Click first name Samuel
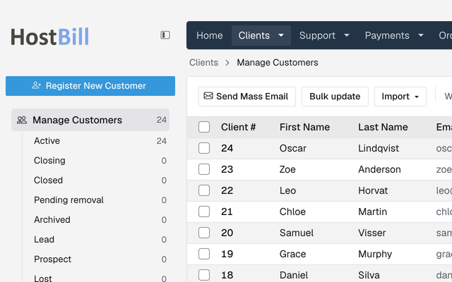 click(x=297, y=233)
